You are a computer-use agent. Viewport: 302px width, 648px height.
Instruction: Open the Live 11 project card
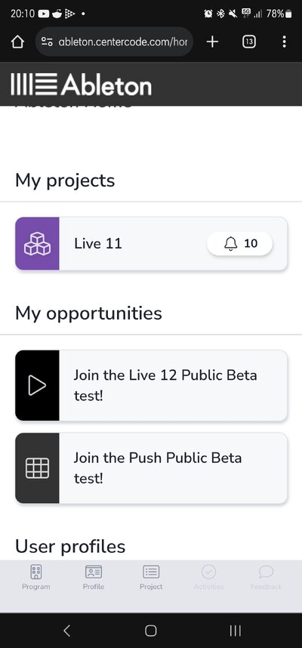(x=151, y=243)
